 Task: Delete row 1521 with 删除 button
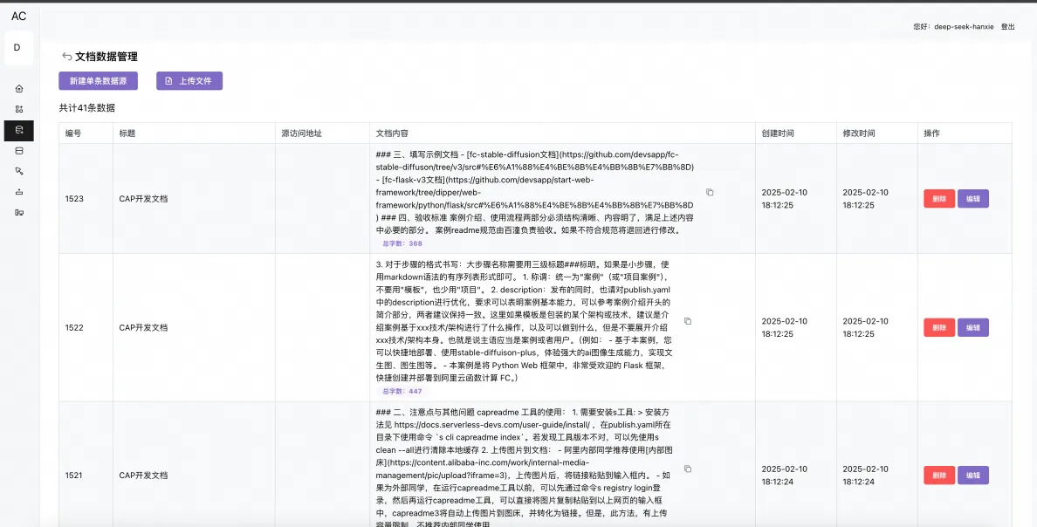click(939, 475)
